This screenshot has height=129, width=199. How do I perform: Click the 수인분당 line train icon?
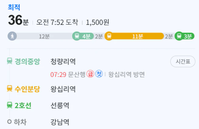[10, 89]
